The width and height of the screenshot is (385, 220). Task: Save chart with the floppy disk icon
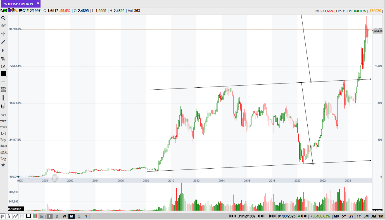coord(42,216)
